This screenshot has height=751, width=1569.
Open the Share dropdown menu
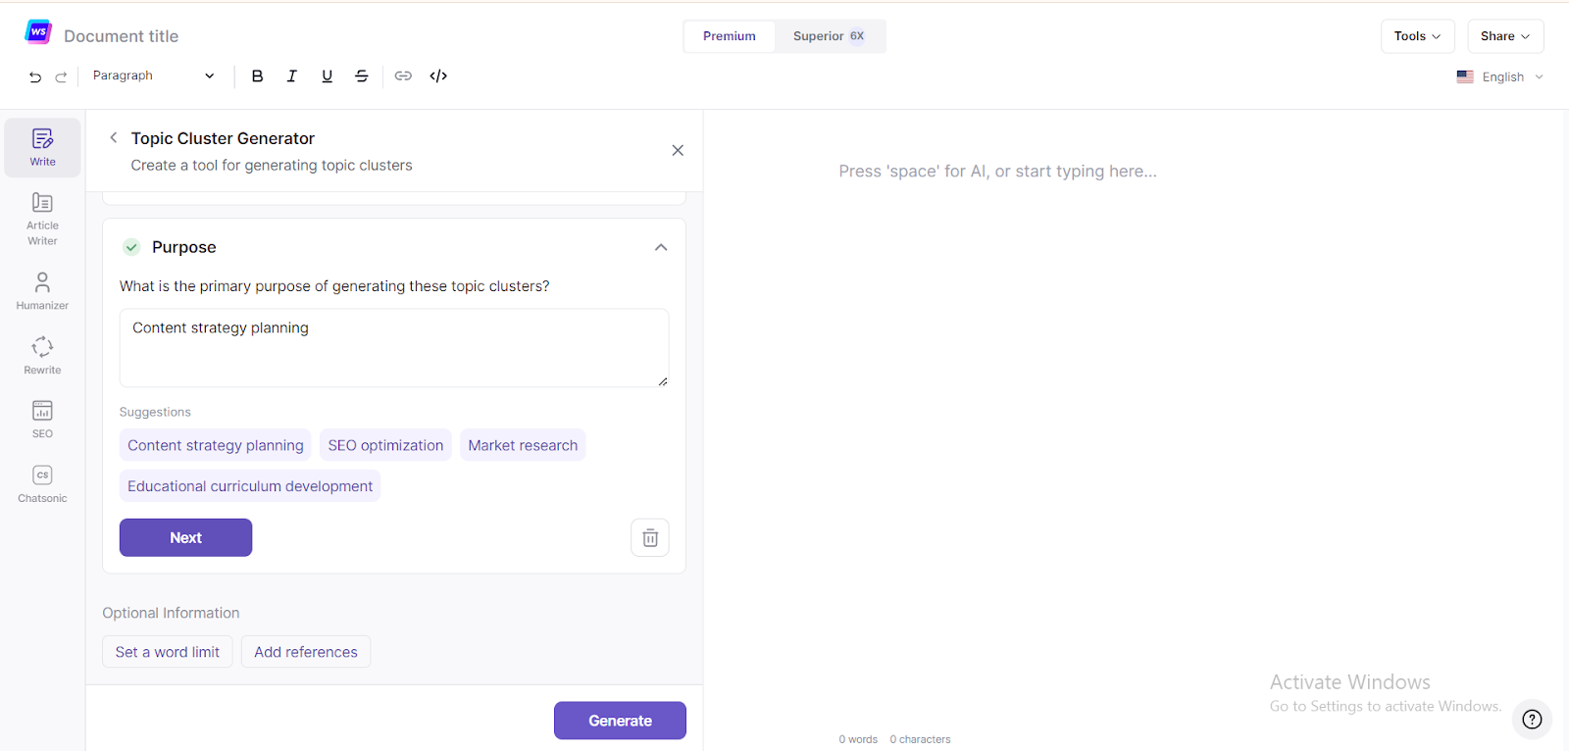[1505, 36]
